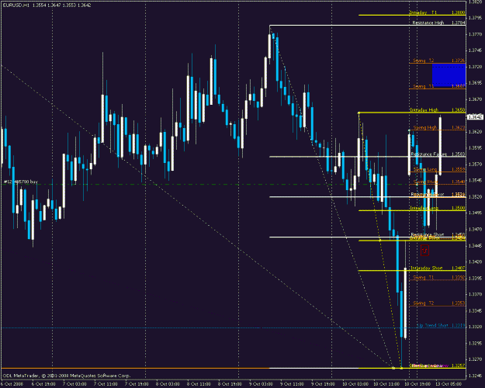Image resolution: width=485 pixels, height=388 pixels.
Task: Click the 7 Oct 03:00 time label
Action: pyautogui.click(x=74, y=384)
